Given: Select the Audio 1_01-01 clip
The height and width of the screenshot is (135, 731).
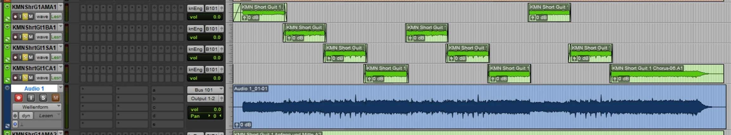Looking at the screenshot, I should point(479,107).
